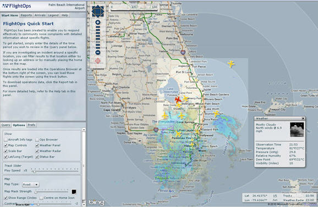Image resolution: width=318 pixels, height=207 pixels.
Task: Close the Weather panel
Action: point(303,119)
